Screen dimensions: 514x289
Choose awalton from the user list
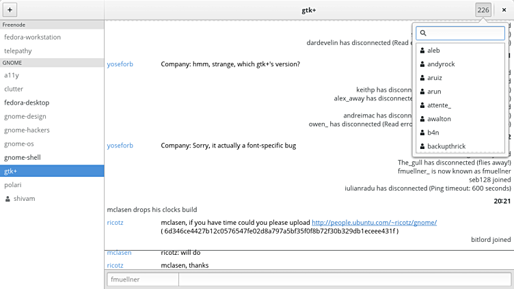click(x=439, y=119)
